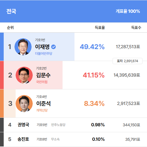This screenshot has height=147, width=147.
Task: Open 개혁신당 party label
Action: 42,110
